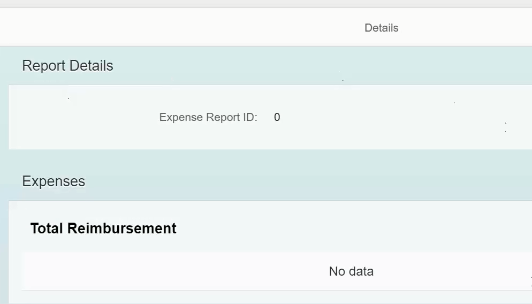
Task: Click the gray bar above the Details header
Action: coord(266,4)
